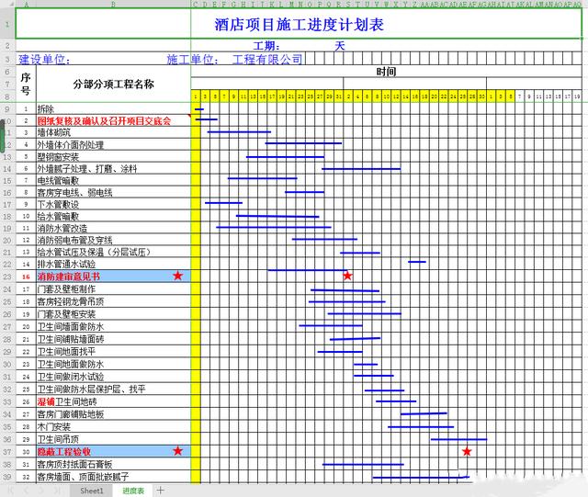
Task: Select the 客房穿电线、弱电线 cell
Action: pos(114,193)
